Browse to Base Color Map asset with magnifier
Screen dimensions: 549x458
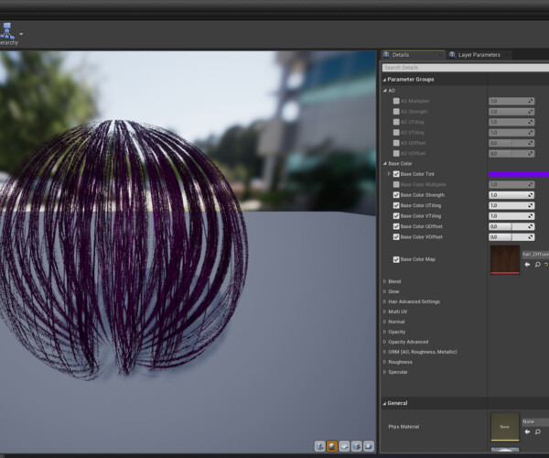(x=537, y=265)
